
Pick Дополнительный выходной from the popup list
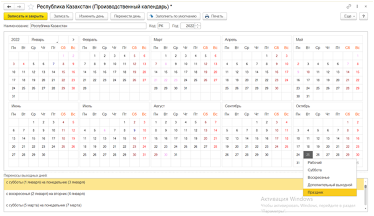pyautogui.click(x=329, y=185)
